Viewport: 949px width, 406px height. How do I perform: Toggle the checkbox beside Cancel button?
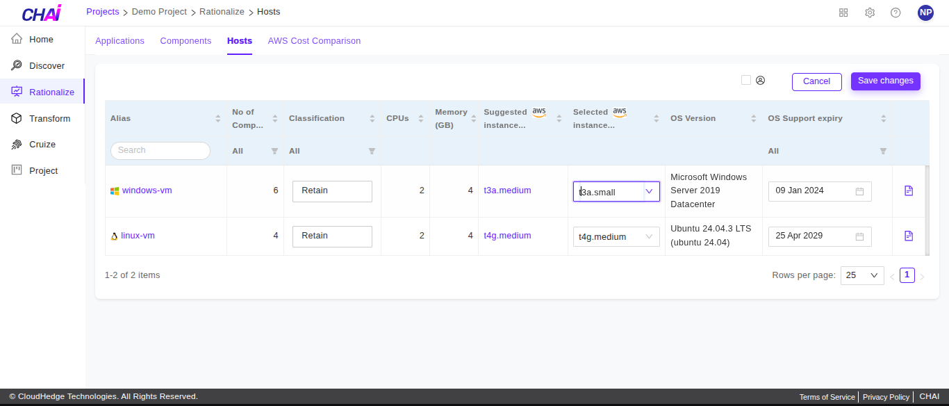tap(746, 80)
